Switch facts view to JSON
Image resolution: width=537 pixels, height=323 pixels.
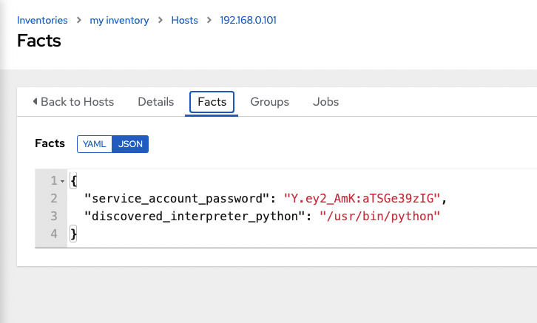click(x=130, y=144)
